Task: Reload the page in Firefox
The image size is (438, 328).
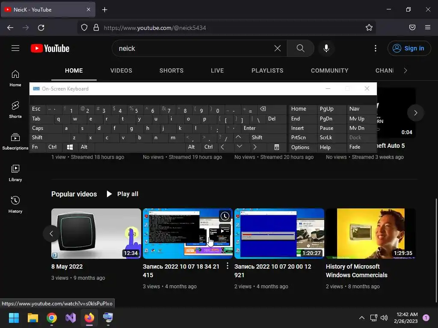Action: pos(41,28)
